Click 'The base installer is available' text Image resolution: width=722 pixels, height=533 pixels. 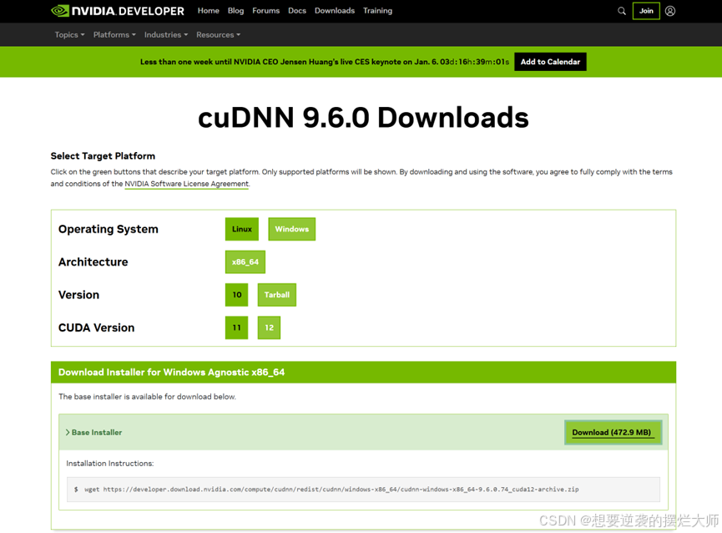coord(148,397)
